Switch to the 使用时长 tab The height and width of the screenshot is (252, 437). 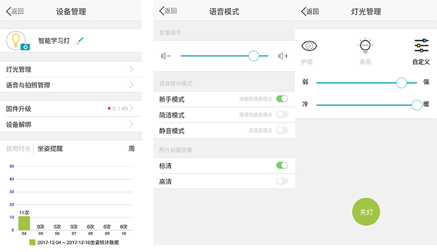17,148
